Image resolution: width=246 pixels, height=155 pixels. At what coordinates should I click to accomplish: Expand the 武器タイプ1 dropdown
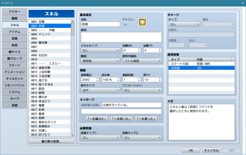100,138
